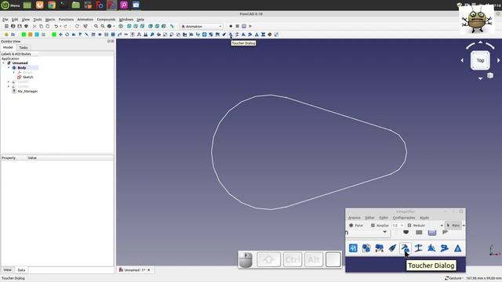Image resolution: width=502 pixels, height=282 pixels.
Task: Click the Toucher Dialog icon in the FreeCAD toolbar
Action: point(230,34)
